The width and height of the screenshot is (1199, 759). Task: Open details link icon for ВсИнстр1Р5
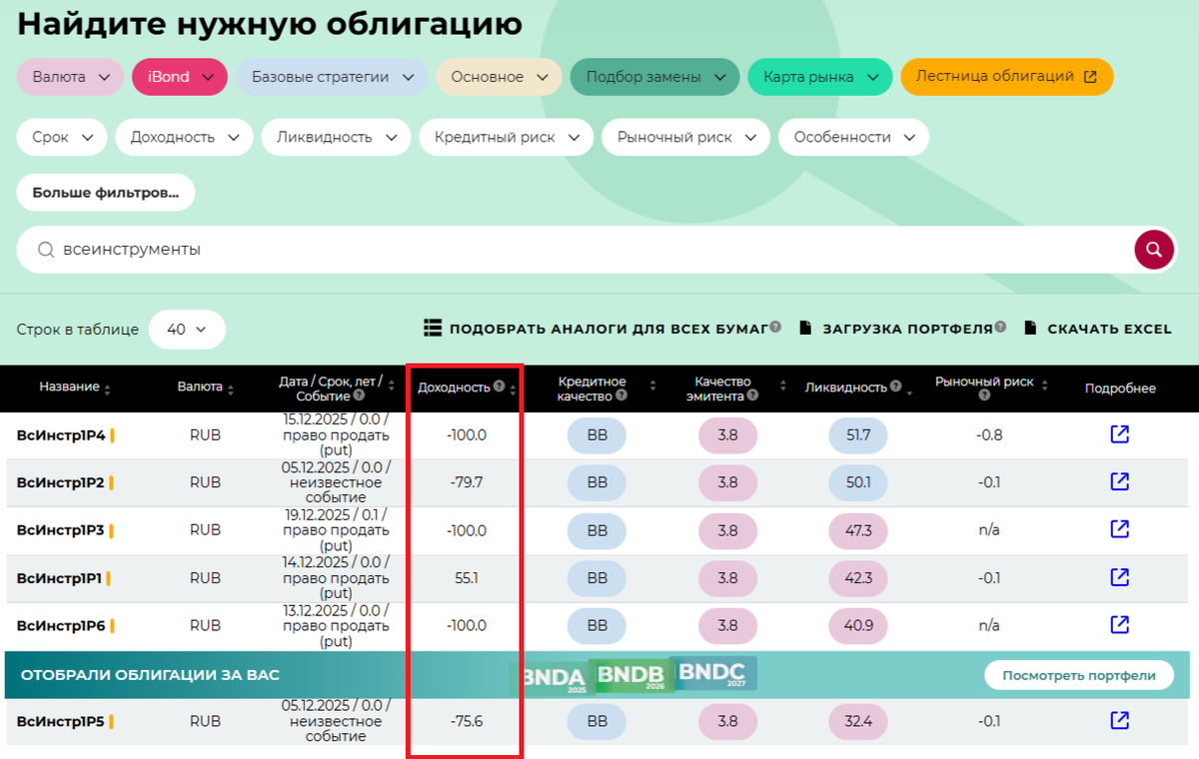[1120, 721]
